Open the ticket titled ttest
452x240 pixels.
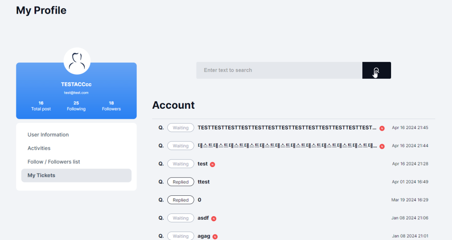click(x=203, y=182)
